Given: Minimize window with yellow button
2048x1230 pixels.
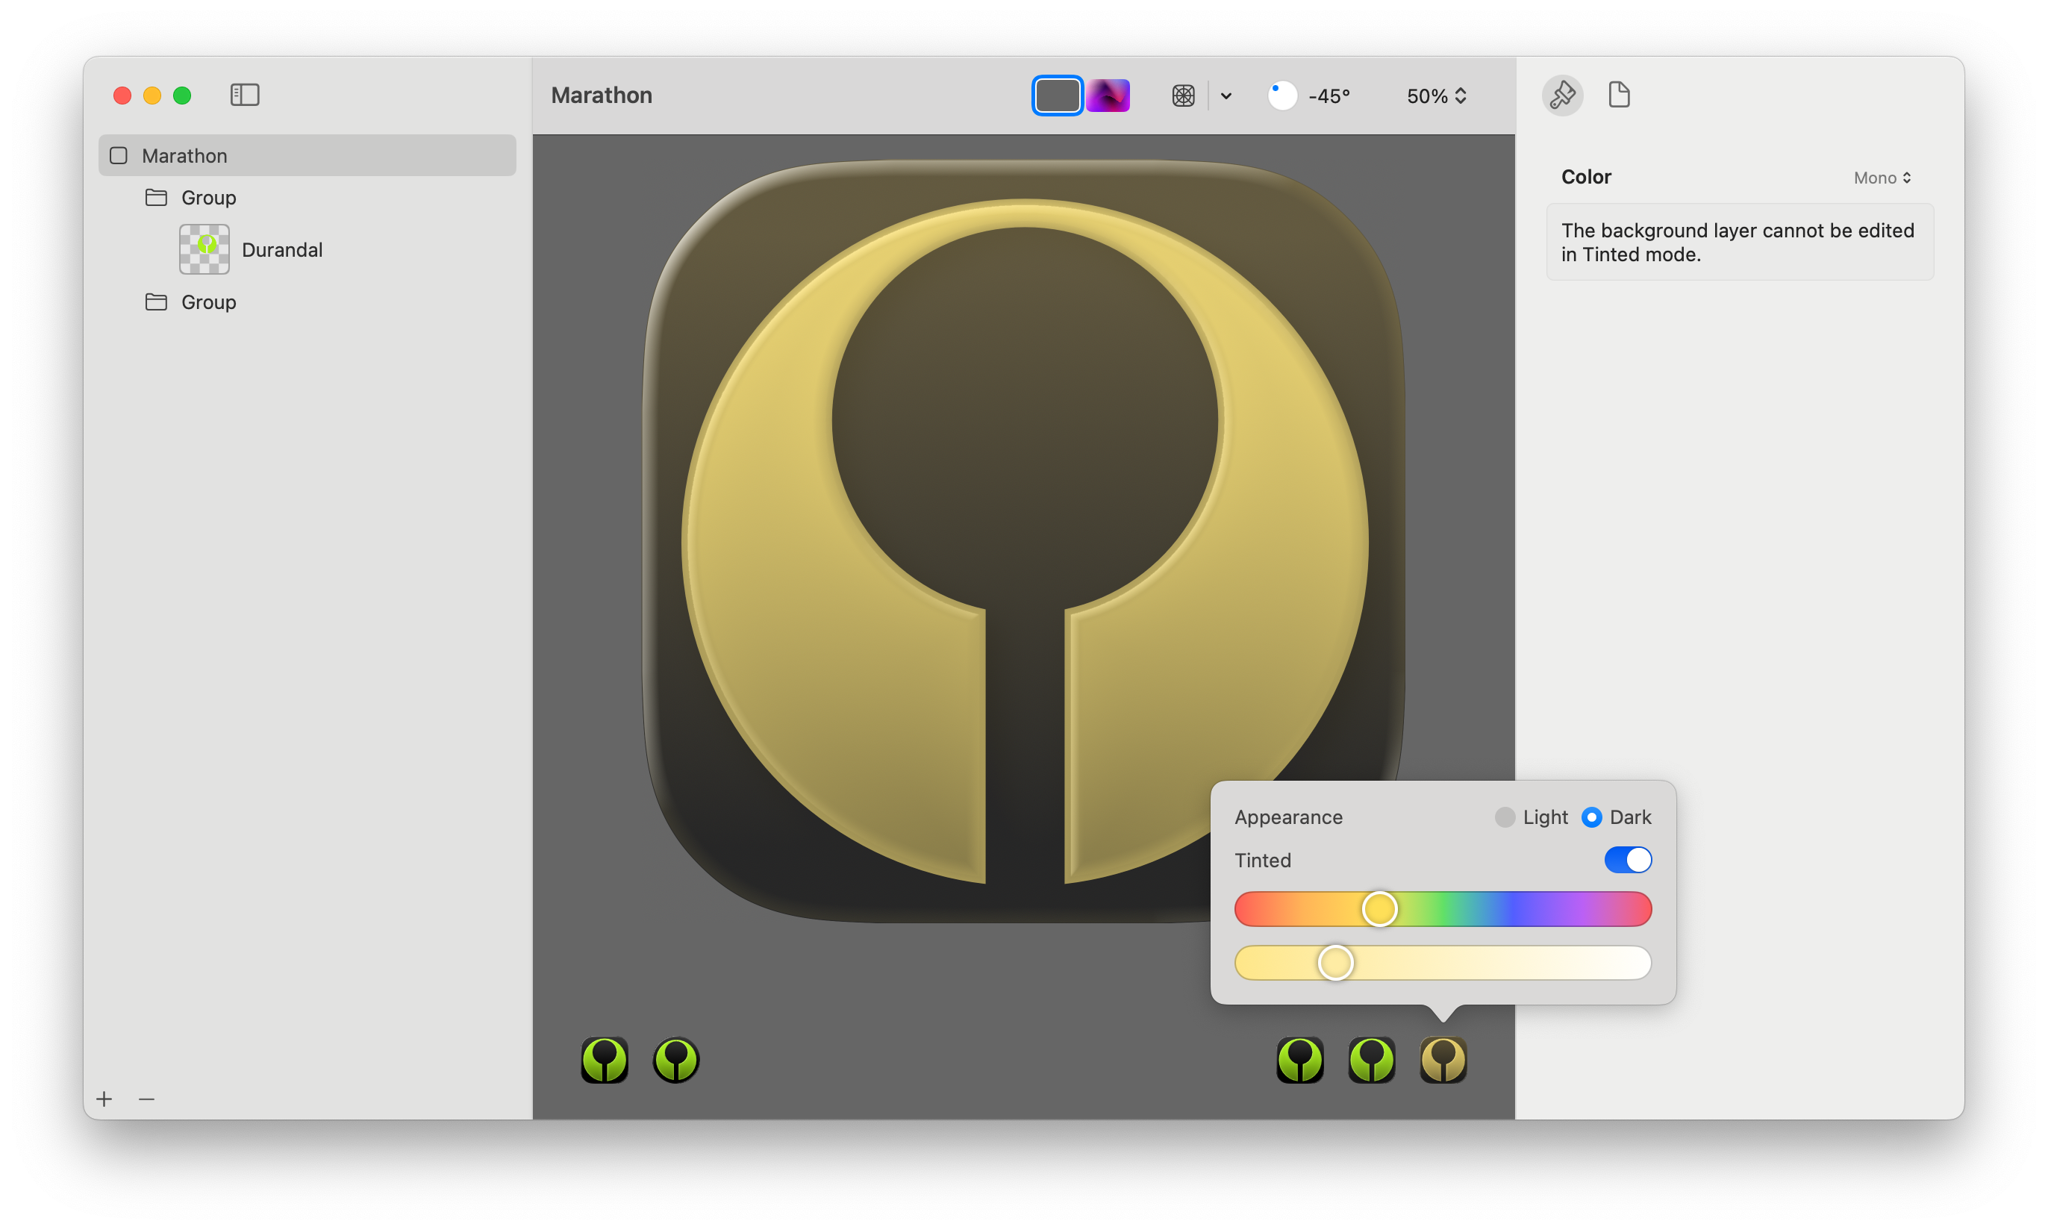Looking at the screenshot, I should [152, 96].
